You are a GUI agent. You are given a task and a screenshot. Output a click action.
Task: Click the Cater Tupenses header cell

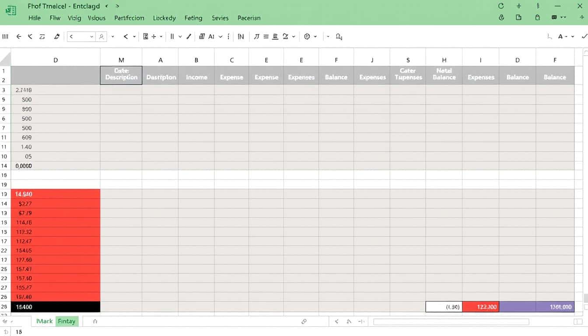tap(408, 75)
